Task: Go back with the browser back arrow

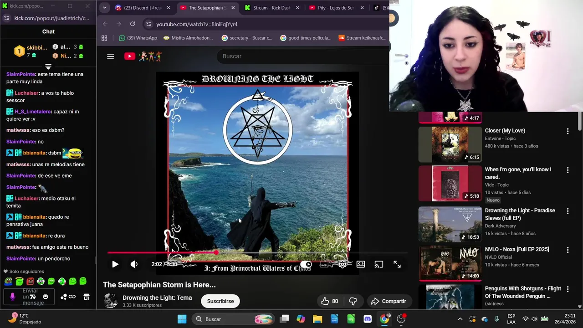Action: (105, 24)
